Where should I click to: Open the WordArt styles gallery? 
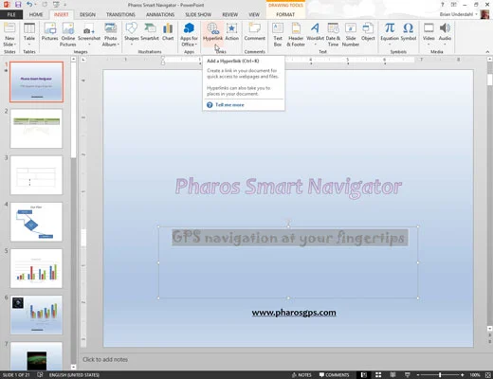[315, 33]
